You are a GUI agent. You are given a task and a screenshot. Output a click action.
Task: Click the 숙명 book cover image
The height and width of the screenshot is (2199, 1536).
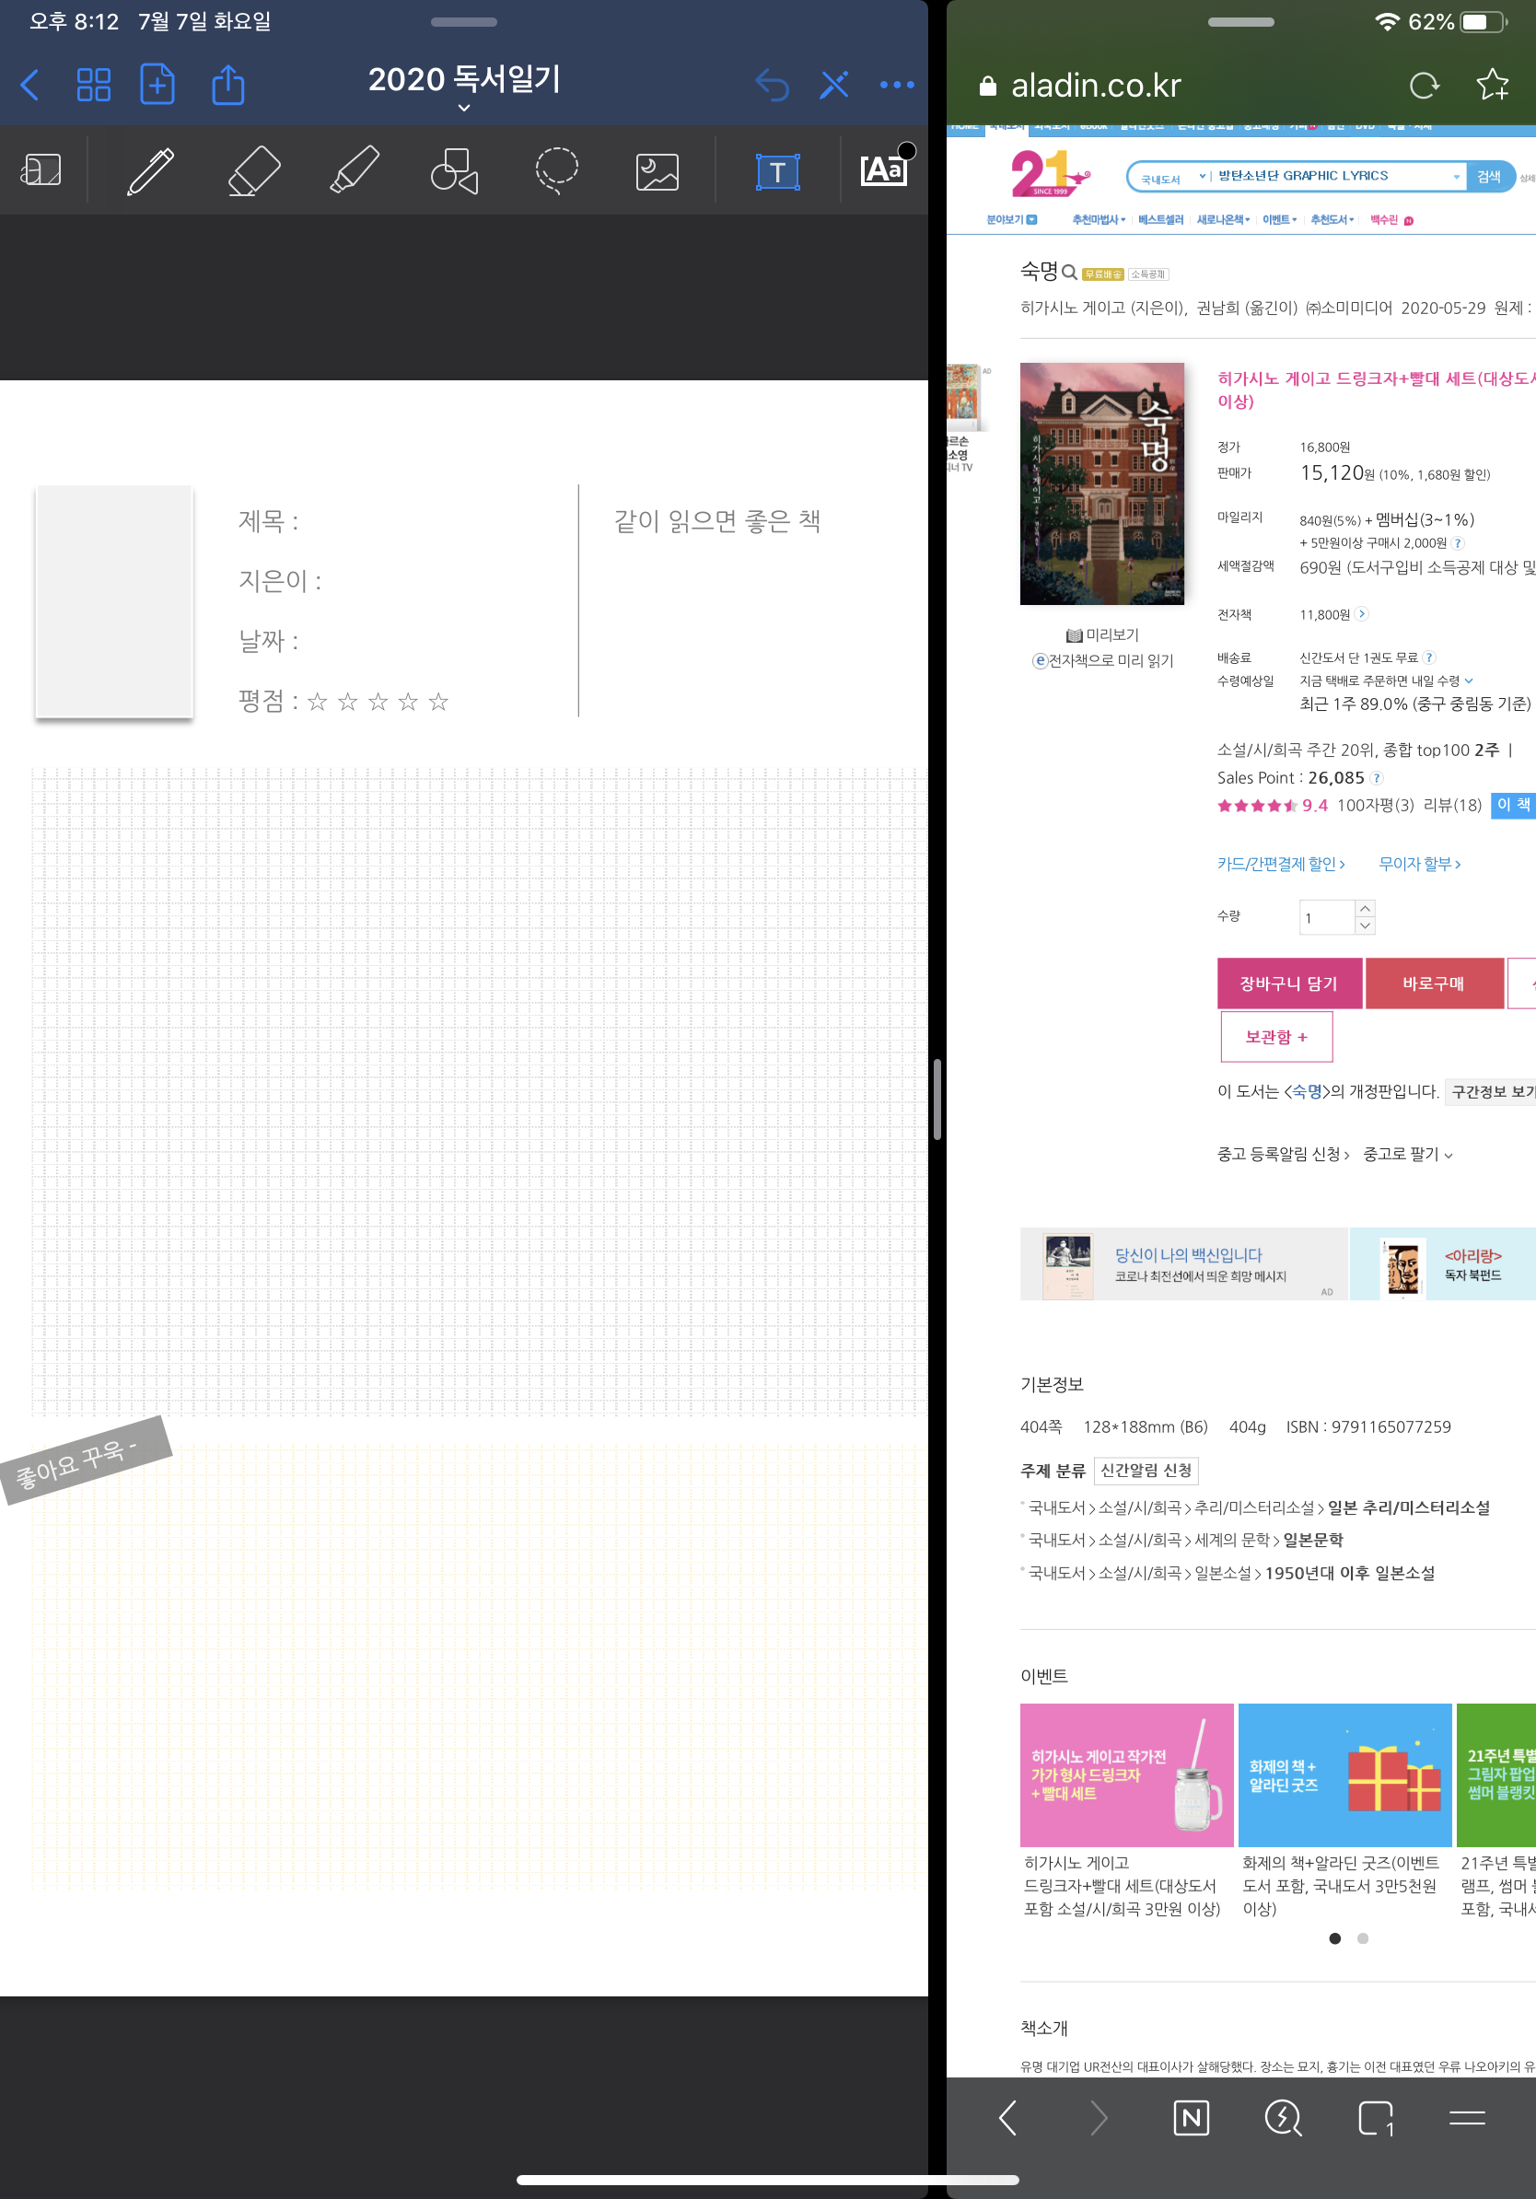point(1101,483)
